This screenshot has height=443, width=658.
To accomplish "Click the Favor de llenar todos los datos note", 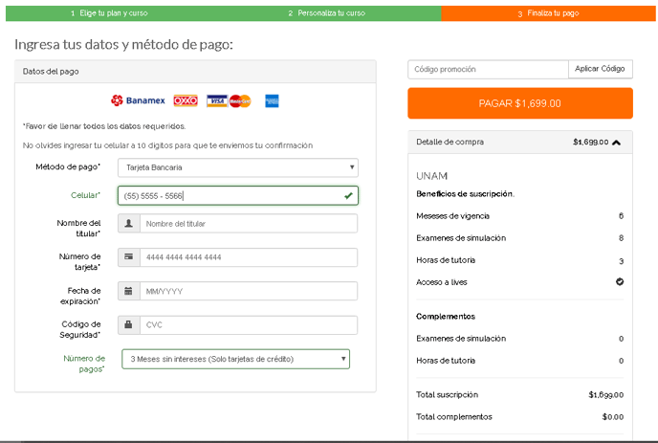I will click(x=104, y=126).
